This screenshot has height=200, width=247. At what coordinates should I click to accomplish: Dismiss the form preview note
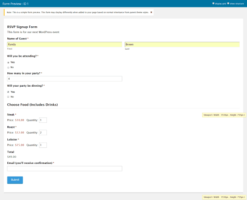151,12
